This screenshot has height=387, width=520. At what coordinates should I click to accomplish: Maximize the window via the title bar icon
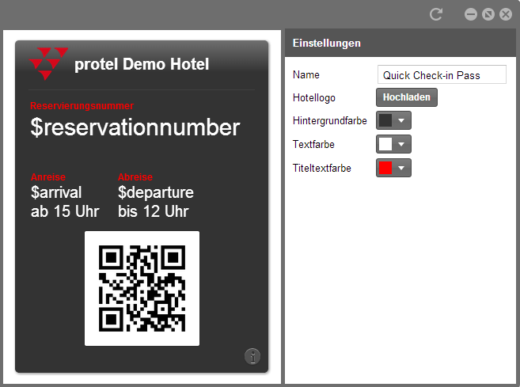coord(488,14)
